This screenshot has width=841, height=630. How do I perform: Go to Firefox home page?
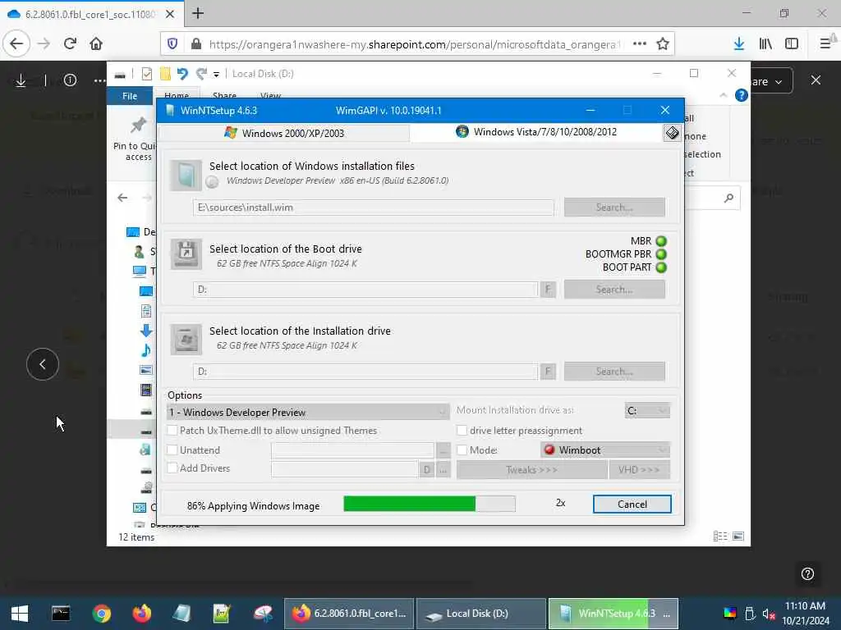point(96,43)
